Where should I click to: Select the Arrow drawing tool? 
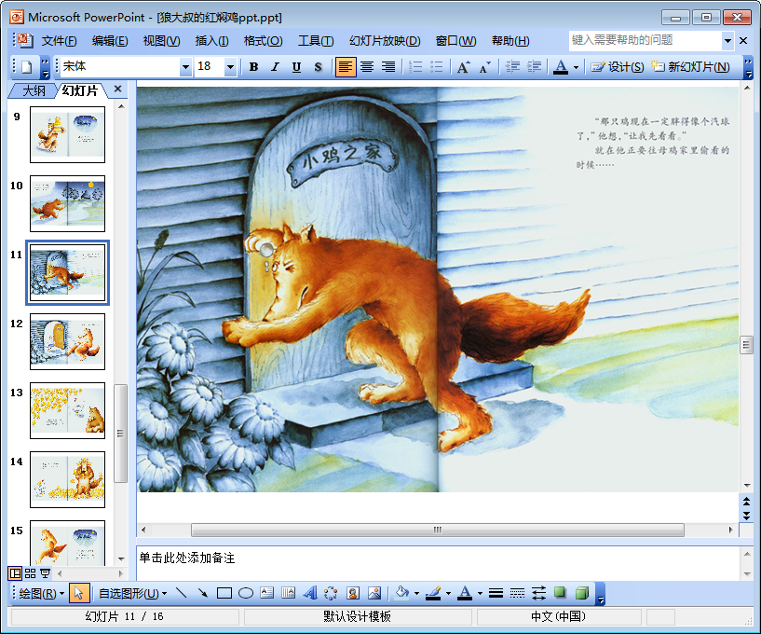[x=202, y=593]
